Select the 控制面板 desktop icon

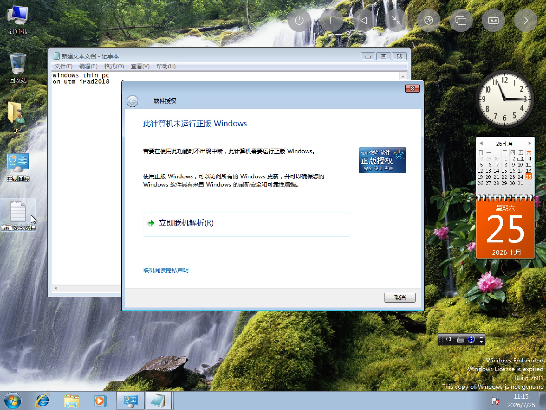coord(18,167)
